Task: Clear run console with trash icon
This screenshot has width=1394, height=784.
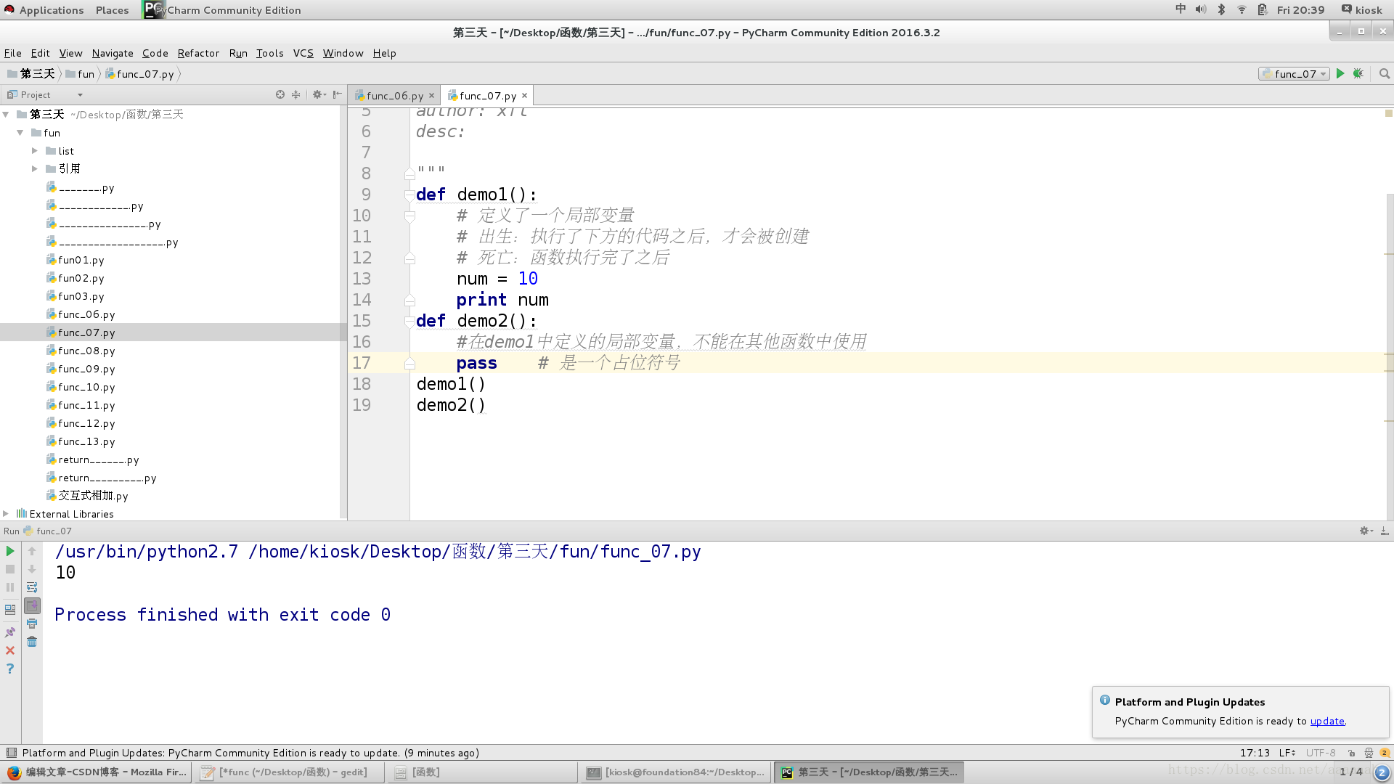Action: [32, 642]
